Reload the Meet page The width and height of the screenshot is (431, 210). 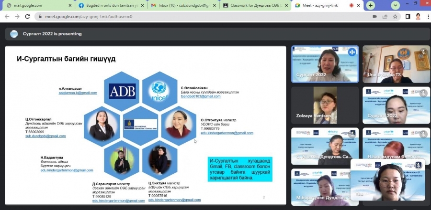27,16
